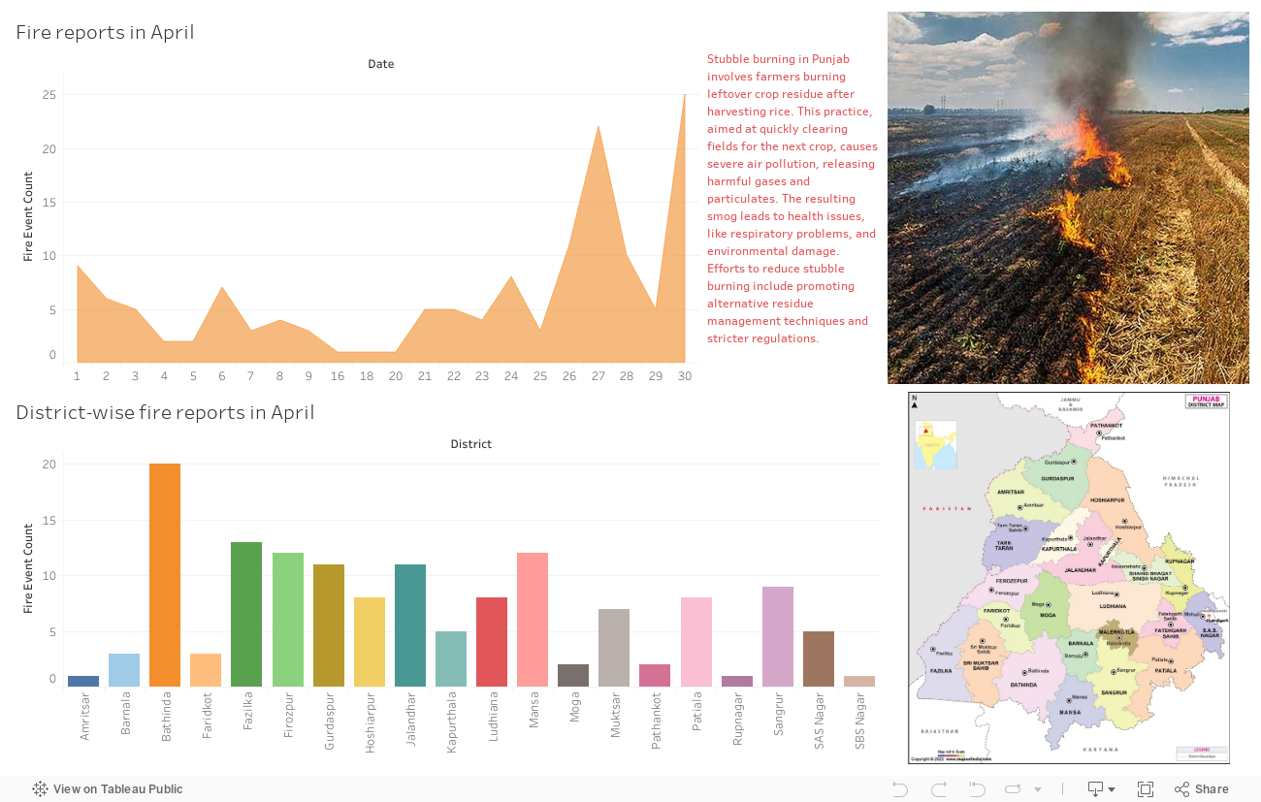Click the stubble burning description paragraph
1261x802 pixels.
point(792,199)
